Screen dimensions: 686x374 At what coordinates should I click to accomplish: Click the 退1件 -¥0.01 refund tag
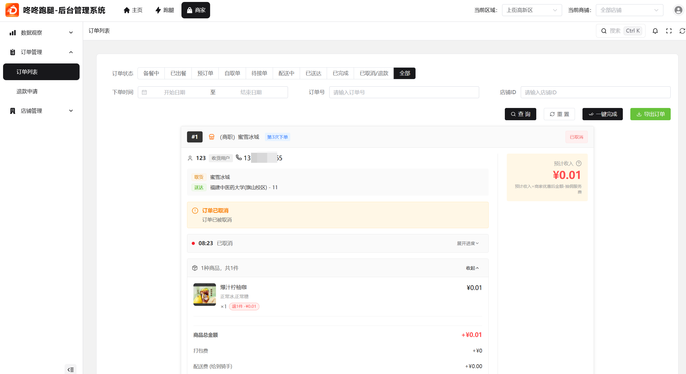[244, 306]
